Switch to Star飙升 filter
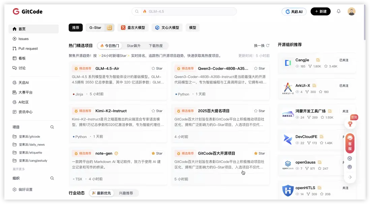This screenshot has height=204, width=370. [133, 46]
